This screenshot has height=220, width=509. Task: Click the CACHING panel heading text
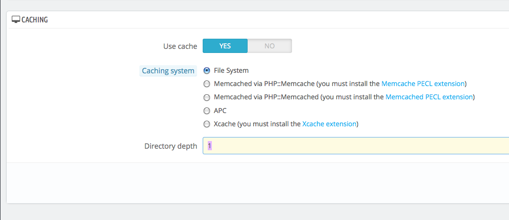pyautogui.click(x=35, y=20)
